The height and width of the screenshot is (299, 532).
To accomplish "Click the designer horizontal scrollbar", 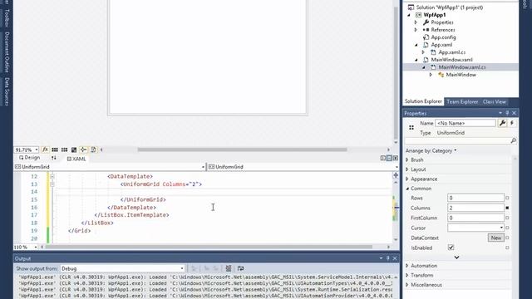I will [242, 149].
